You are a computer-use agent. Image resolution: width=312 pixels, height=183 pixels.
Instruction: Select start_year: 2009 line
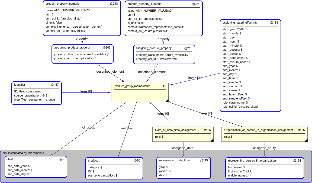(233, 30)
